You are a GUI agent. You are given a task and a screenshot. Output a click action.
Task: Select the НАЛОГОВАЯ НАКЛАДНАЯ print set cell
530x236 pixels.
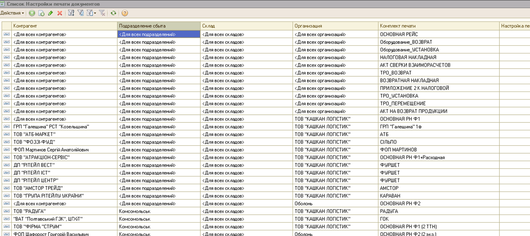click(x=439, y=57)
